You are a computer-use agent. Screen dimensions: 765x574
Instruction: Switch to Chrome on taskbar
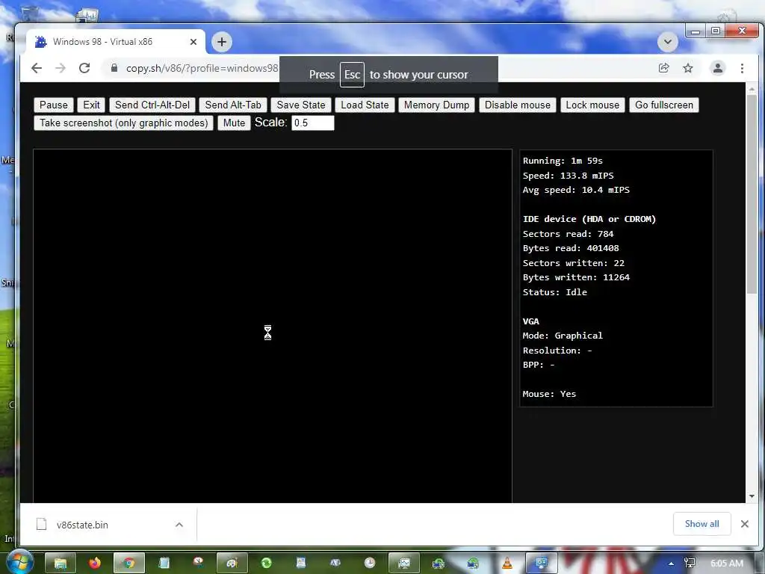128,564
